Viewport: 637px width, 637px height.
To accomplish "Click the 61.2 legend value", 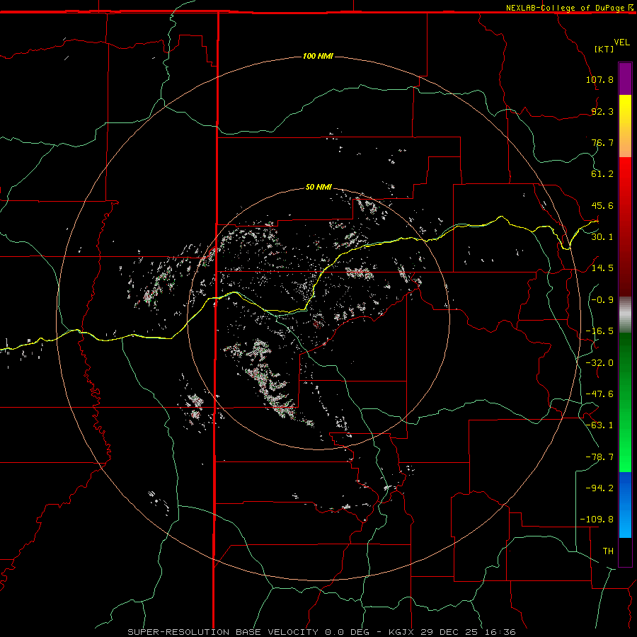I will pyautogui.click(x=602, y=174).
